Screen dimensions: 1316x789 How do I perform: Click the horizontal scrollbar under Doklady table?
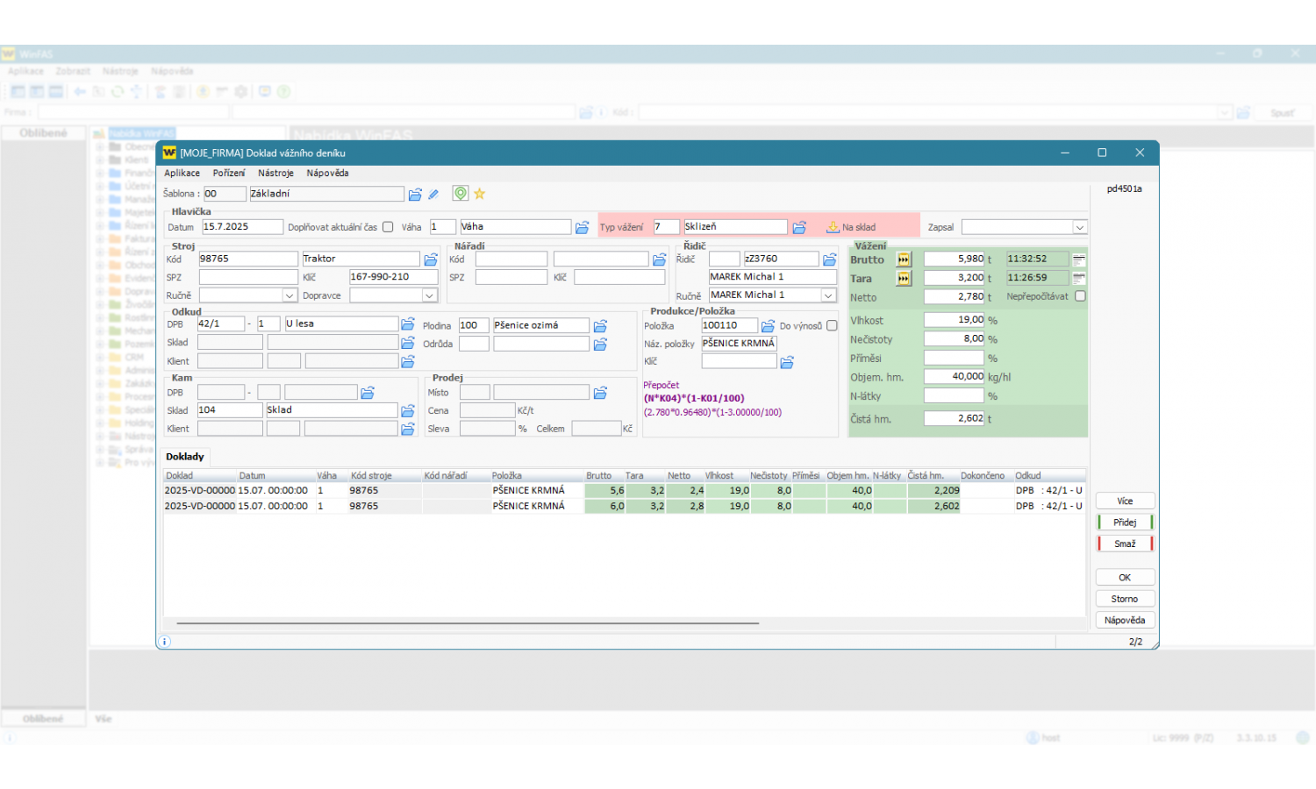coord(468,623)
